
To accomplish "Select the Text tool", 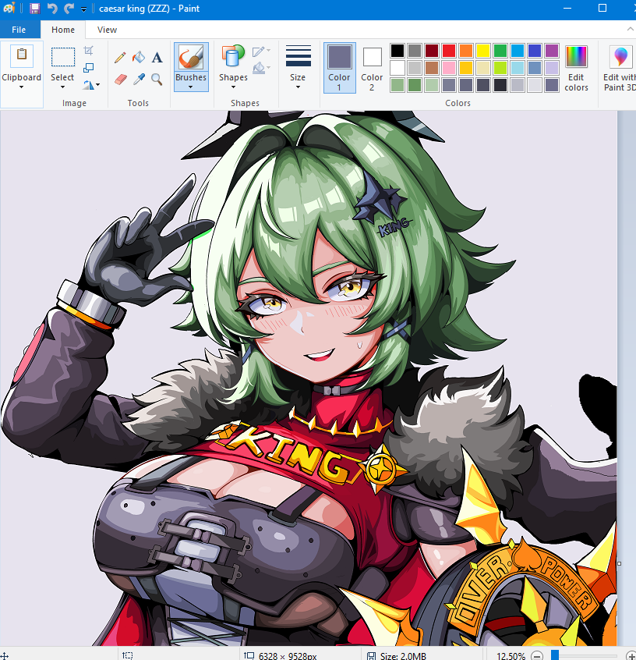I will 157,57.
